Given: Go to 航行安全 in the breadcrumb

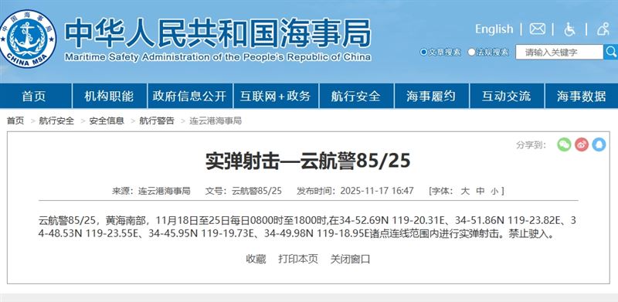Looking at the screenshot, I should click(56, 120).
